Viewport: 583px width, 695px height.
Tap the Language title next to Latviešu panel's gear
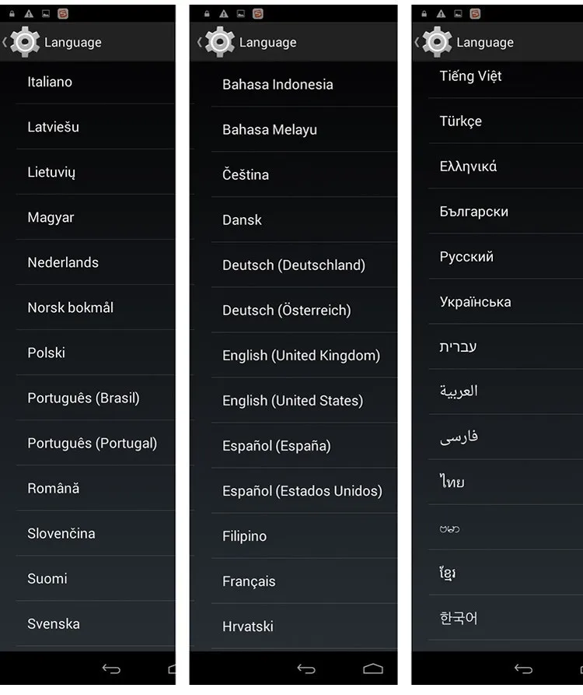coord(73,43)
